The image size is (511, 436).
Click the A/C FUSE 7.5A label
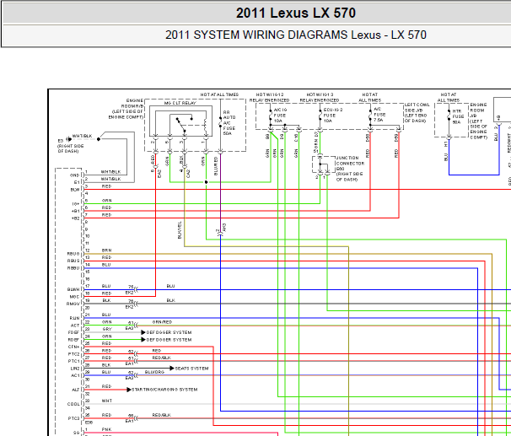pyautogui.click(x=379, y=115)
